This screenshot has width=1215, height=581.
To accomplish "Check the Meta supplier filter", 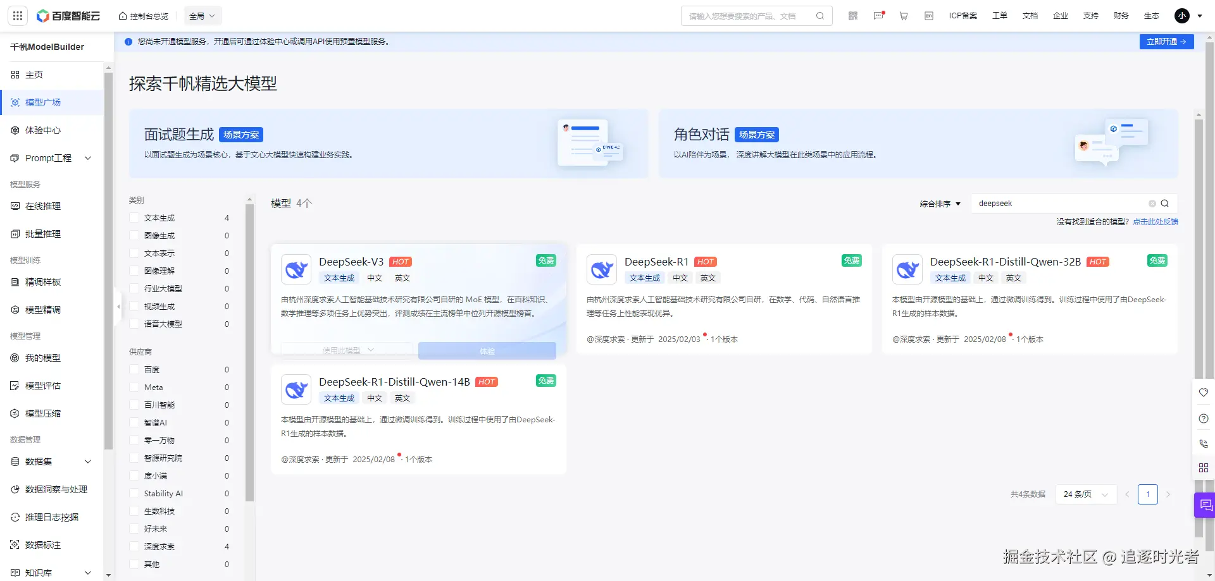I will coord(134,387).
